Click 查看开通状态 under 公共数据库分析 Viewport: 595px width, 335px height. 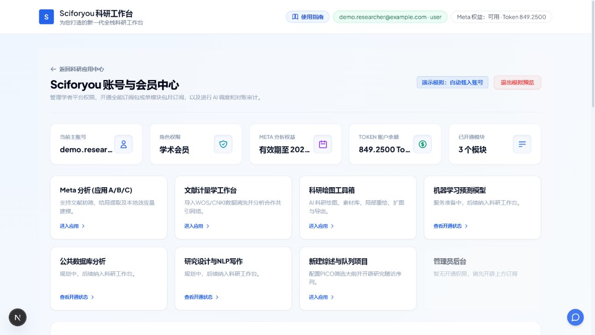[74, 297]
